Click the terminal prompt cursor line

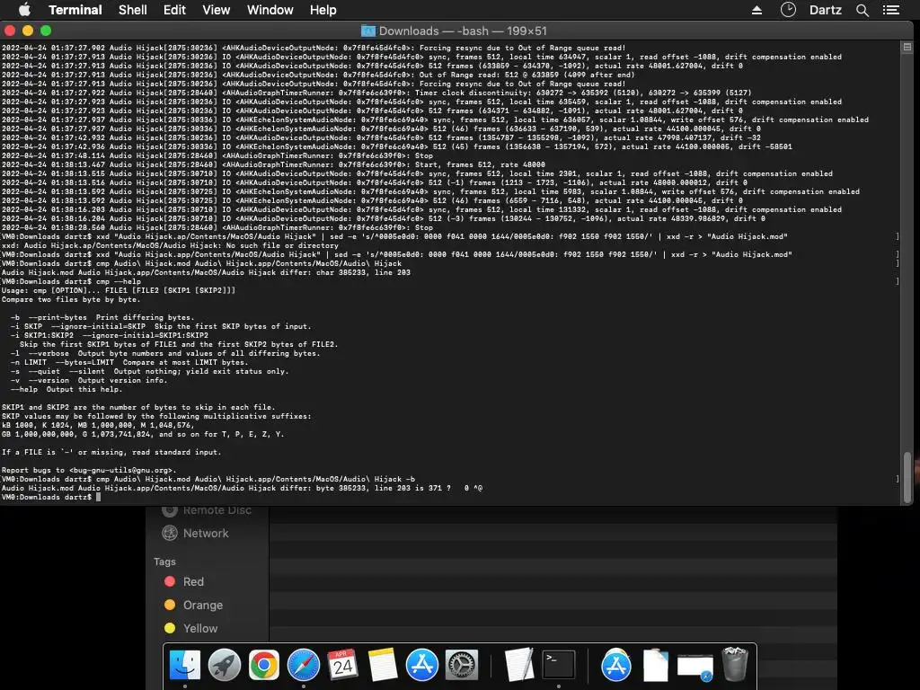click(51, 497)
